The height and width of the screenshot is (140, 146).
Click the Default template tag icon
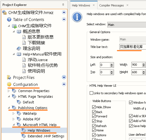coord(19,102)
